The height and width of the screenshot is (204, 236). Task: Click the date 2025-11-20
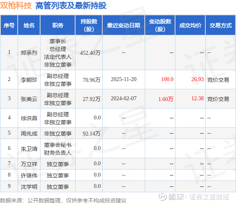124,79
